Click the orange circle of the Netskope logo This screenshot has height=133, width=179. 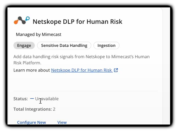coord(16,22)
